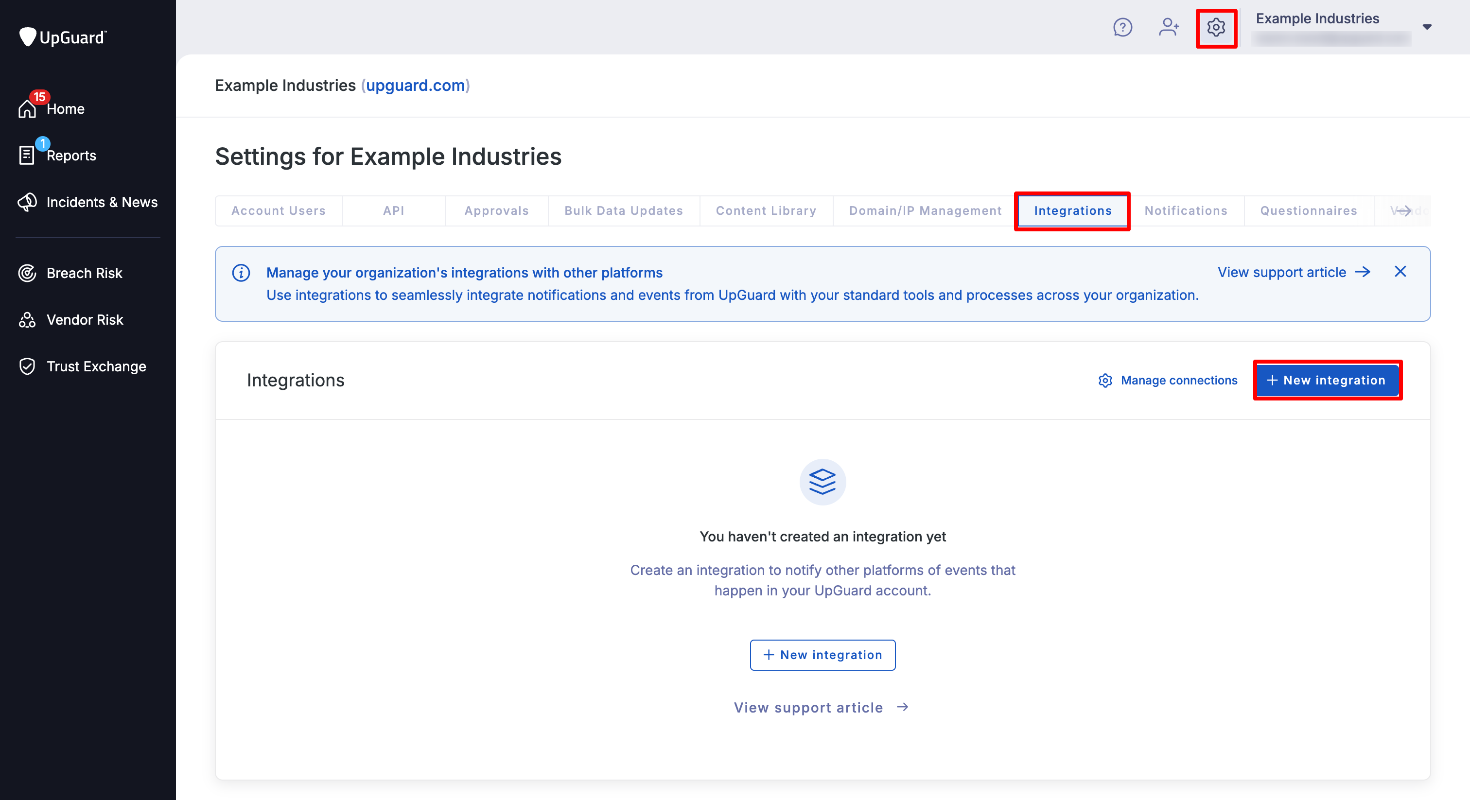Click the UpGuard logo
Screen dimensions: 1470x800
(x=63, y=36)
